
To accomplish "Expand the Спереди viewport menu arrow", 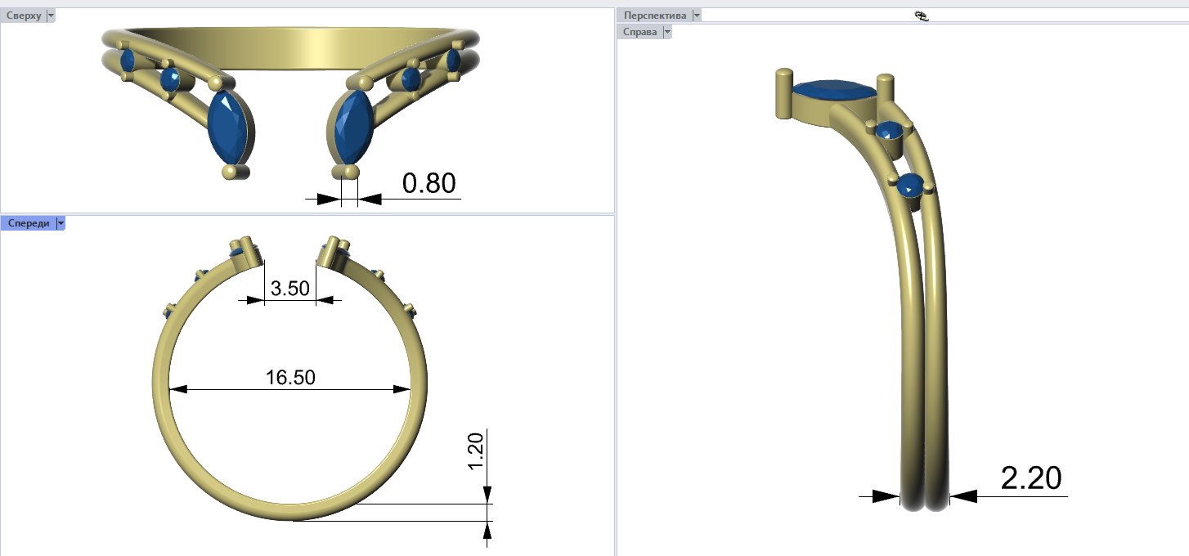I will [x=60, y=223].
